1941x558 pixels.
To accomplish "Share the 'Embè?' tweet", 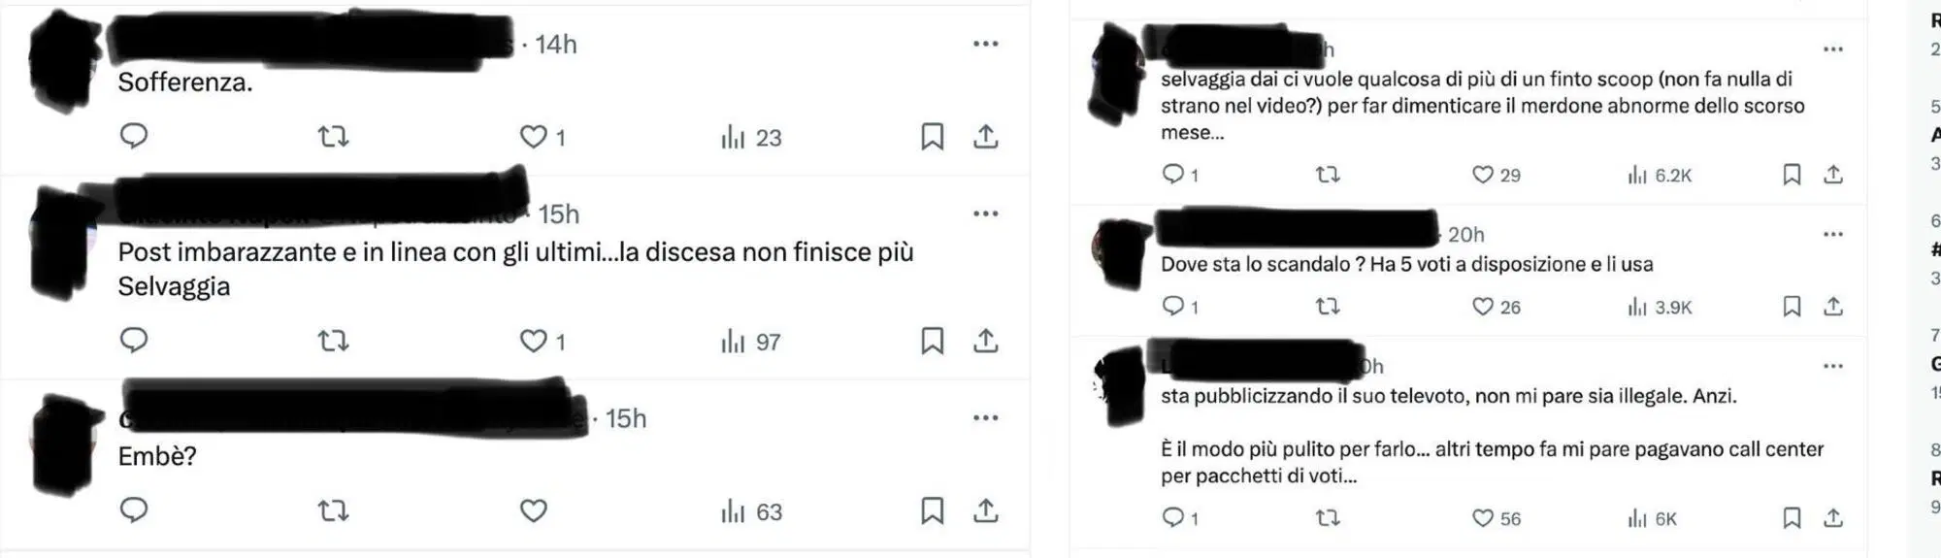I will pos(986,510).
